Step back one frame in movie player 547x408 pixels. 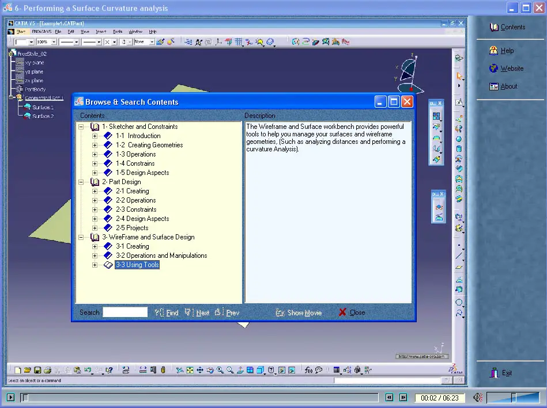389,397
